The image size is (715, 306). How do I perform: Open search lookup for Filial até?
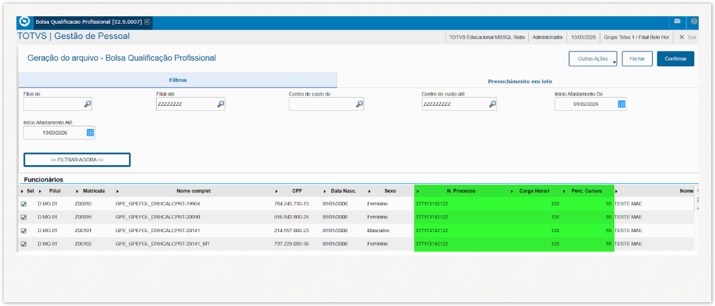tap(220, 105)
